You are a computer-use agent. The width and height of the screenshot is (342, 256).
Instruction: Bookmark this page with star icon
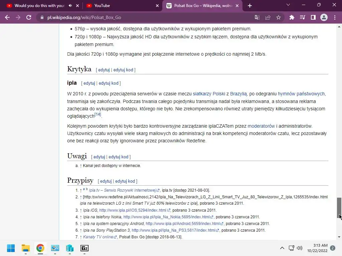point(279,17)
